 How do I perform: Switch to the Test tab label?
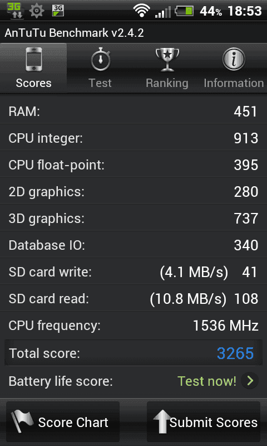click(x=100, y=83)
